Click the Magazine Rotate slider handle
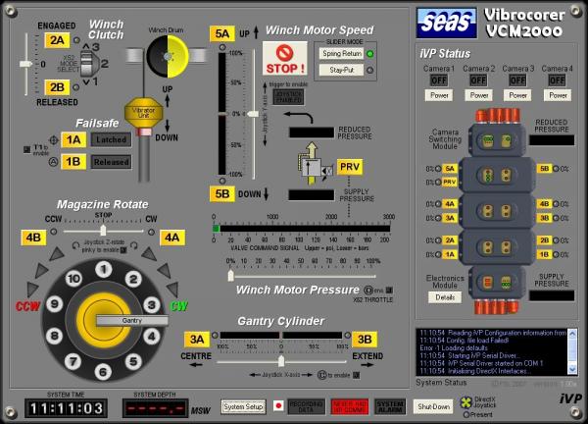The width and height of the screenshot is (588, 424). click(x=103, y=231)
